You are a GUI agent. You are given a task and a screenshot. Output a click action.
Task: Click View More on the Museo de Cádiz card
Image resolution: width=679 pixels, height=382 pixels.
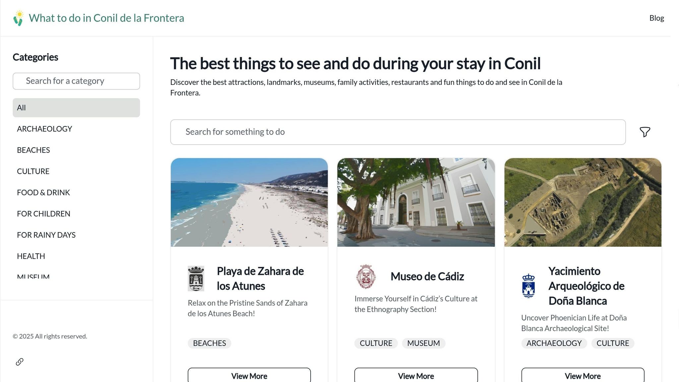[x=416, y=376]
